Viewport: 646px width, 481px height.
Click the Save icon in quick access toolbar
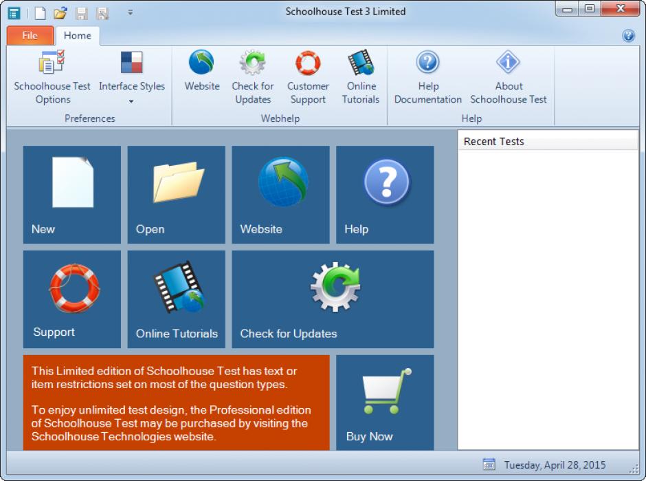82,13
